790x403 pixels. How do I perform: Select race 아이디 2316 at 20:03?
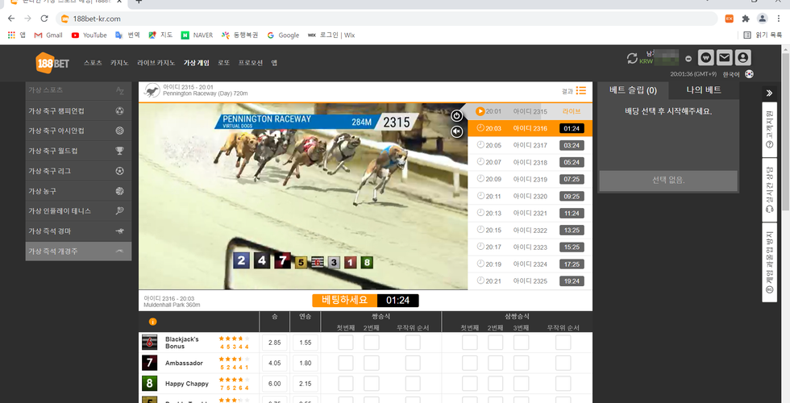click(x=530, y=128)
